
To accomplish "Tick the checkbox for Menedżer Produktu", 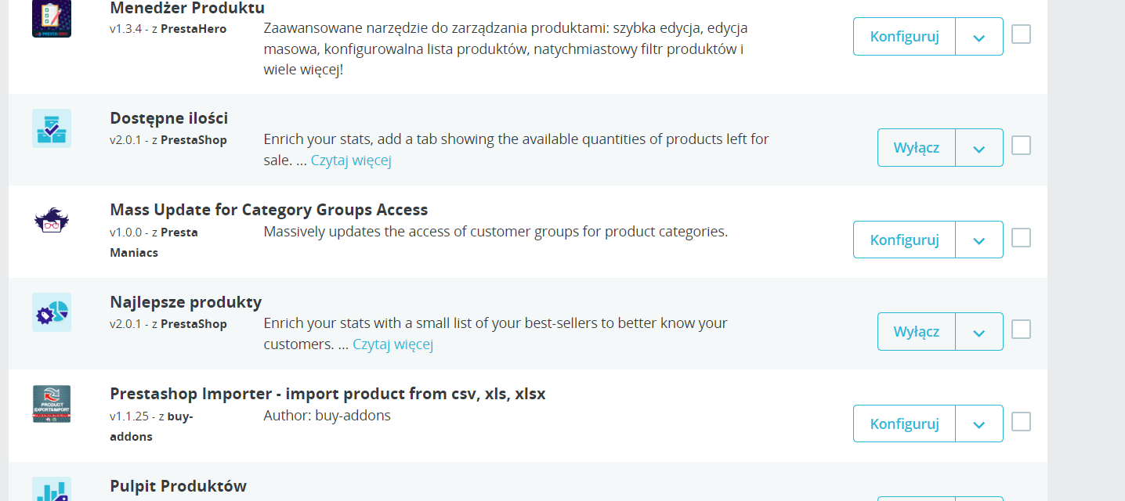I will (x=1021, y=34).
